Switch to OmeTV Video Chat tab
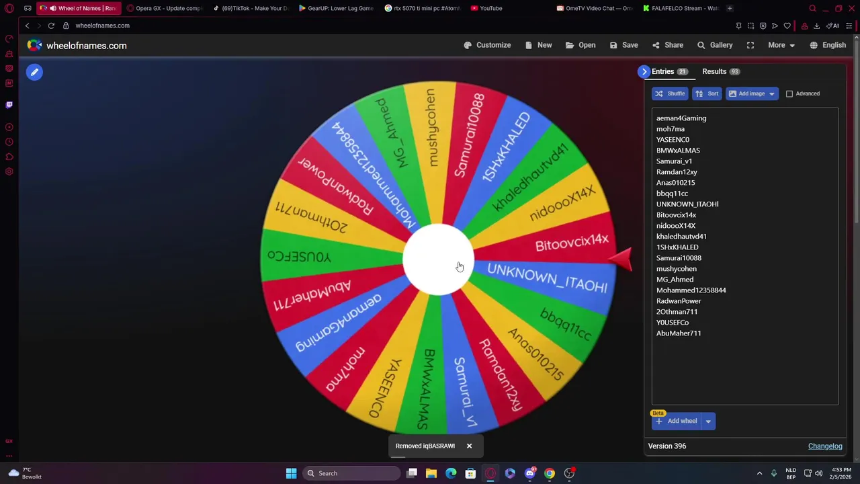Viewport: 860px width, 484px height. pos(594,8)
